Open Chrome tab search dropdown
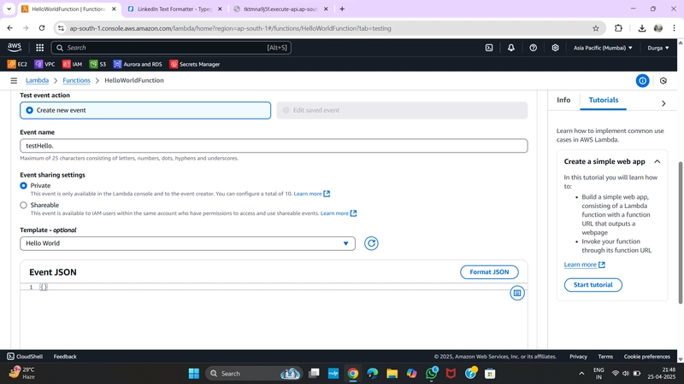684x384 pixels. coord(9,9)
